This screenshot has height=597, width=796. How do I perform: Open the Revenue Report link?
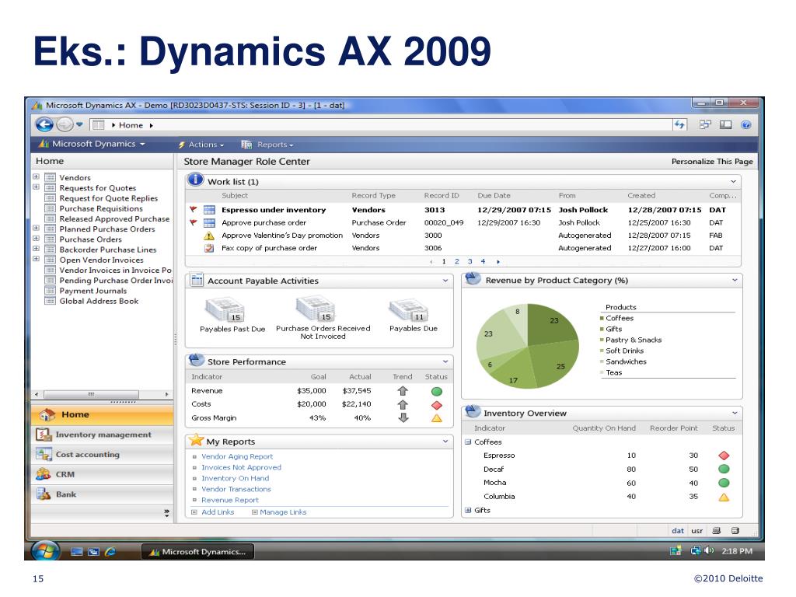tap(230, 501)
